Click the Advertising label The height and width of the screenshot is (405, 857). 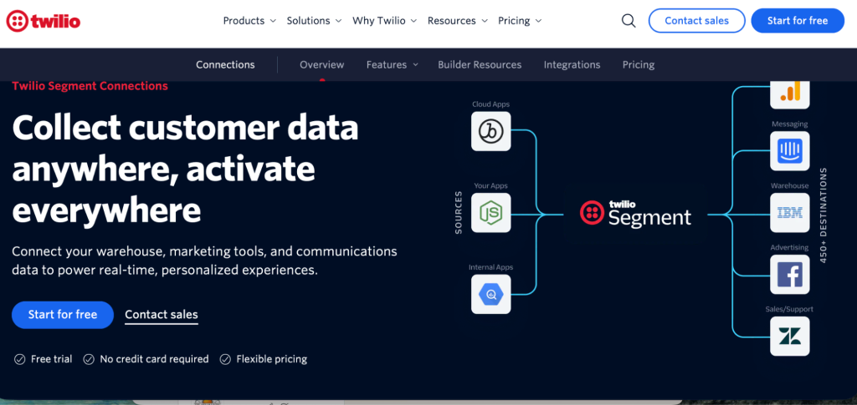tap(790, 247)
